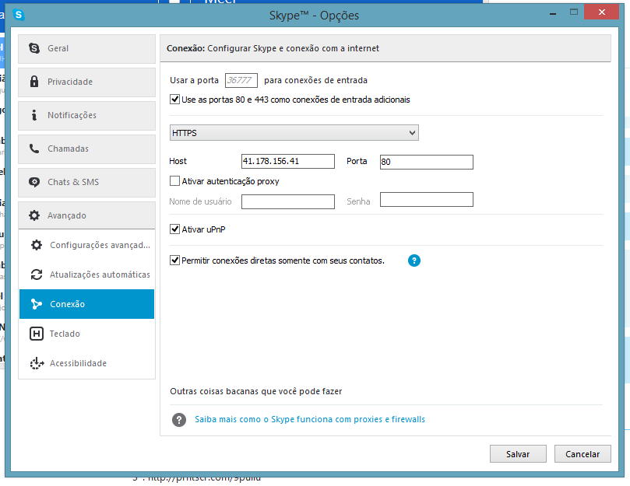Go to the Chamadas tab
The width and height of the screenshot is (630, 486).
click(x=86, y=149)
